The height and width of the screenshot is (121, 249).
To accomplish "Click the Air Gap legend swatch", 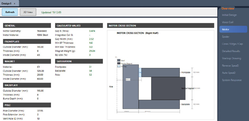I will pyautogui.click(x=119, y=66).
